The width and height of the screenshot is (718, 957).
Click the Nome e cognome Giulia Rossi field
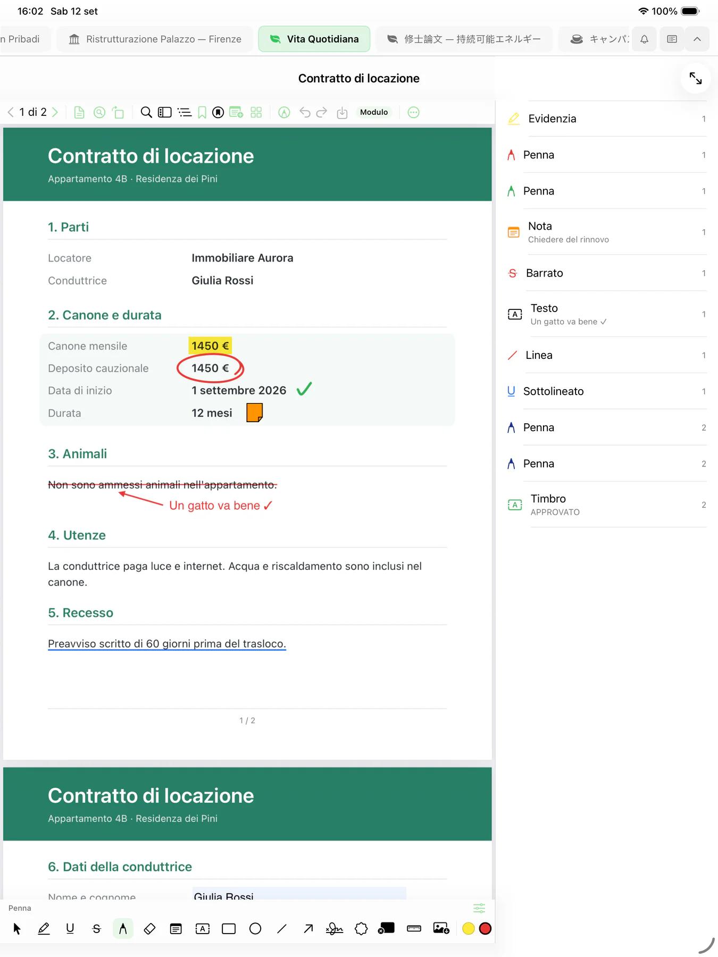coord(299,894)
